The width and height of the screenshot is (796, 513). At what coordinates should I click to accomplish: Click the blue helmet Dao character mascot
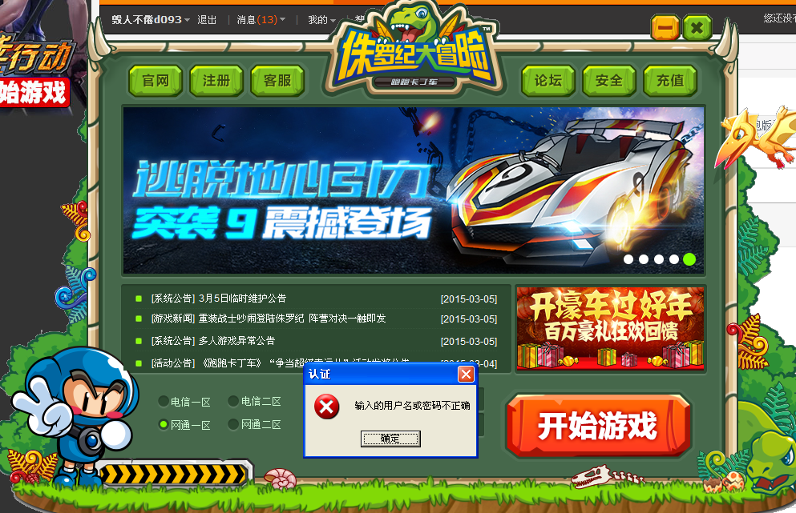(76, 415)
